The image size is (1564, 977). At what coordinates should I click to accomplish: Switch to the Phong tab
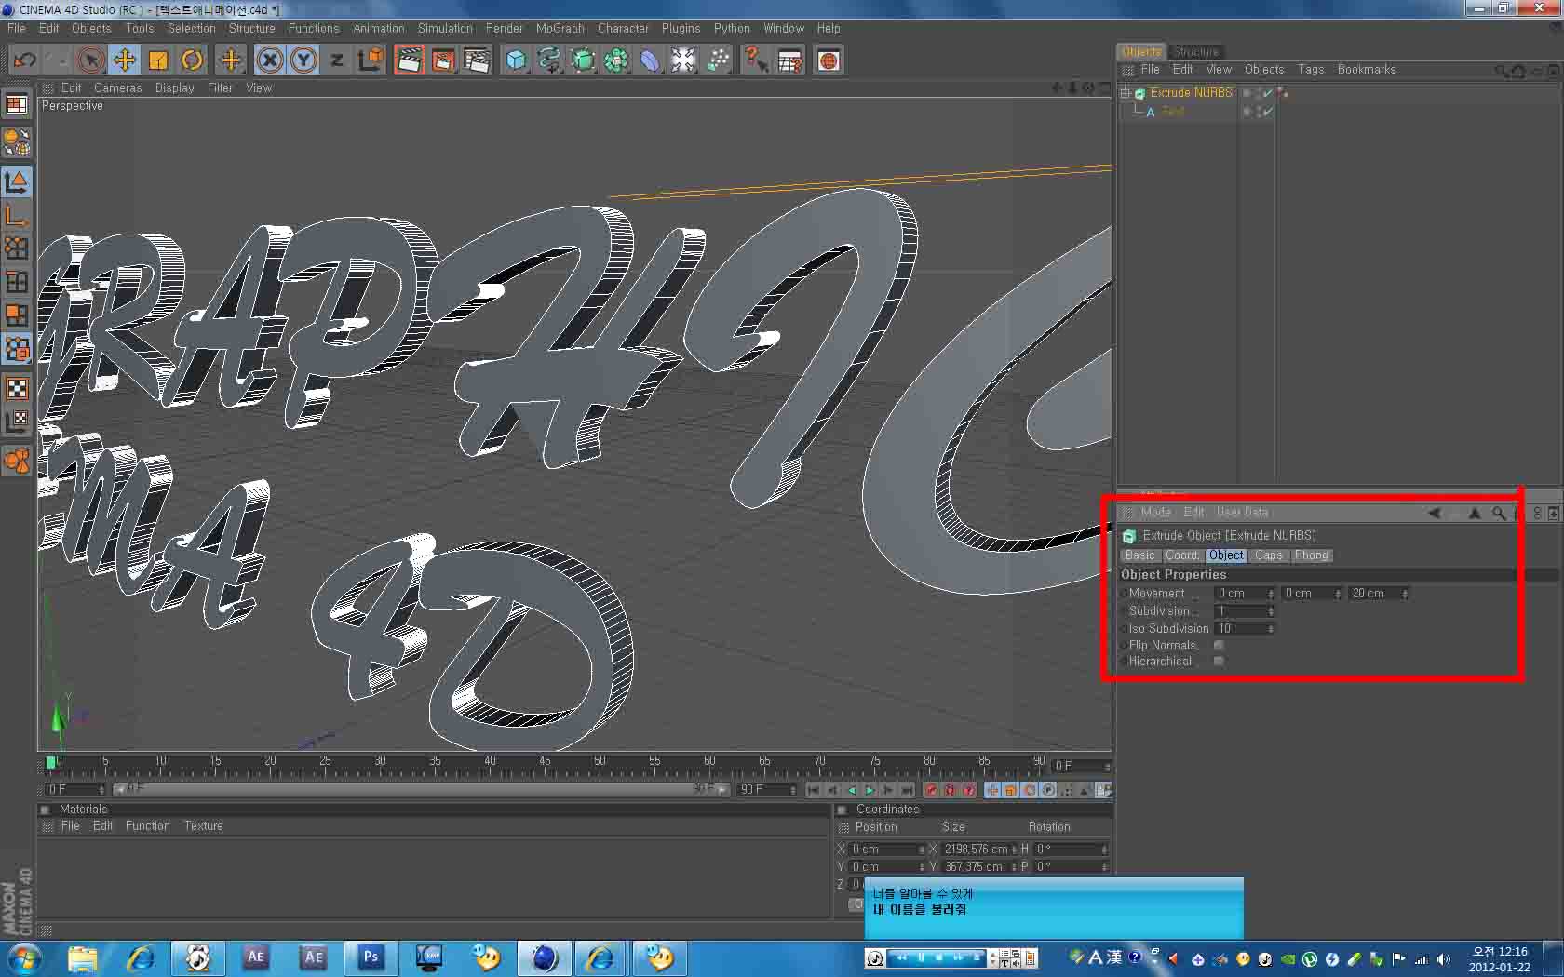pyautogui.click(x=1311, y=555)
